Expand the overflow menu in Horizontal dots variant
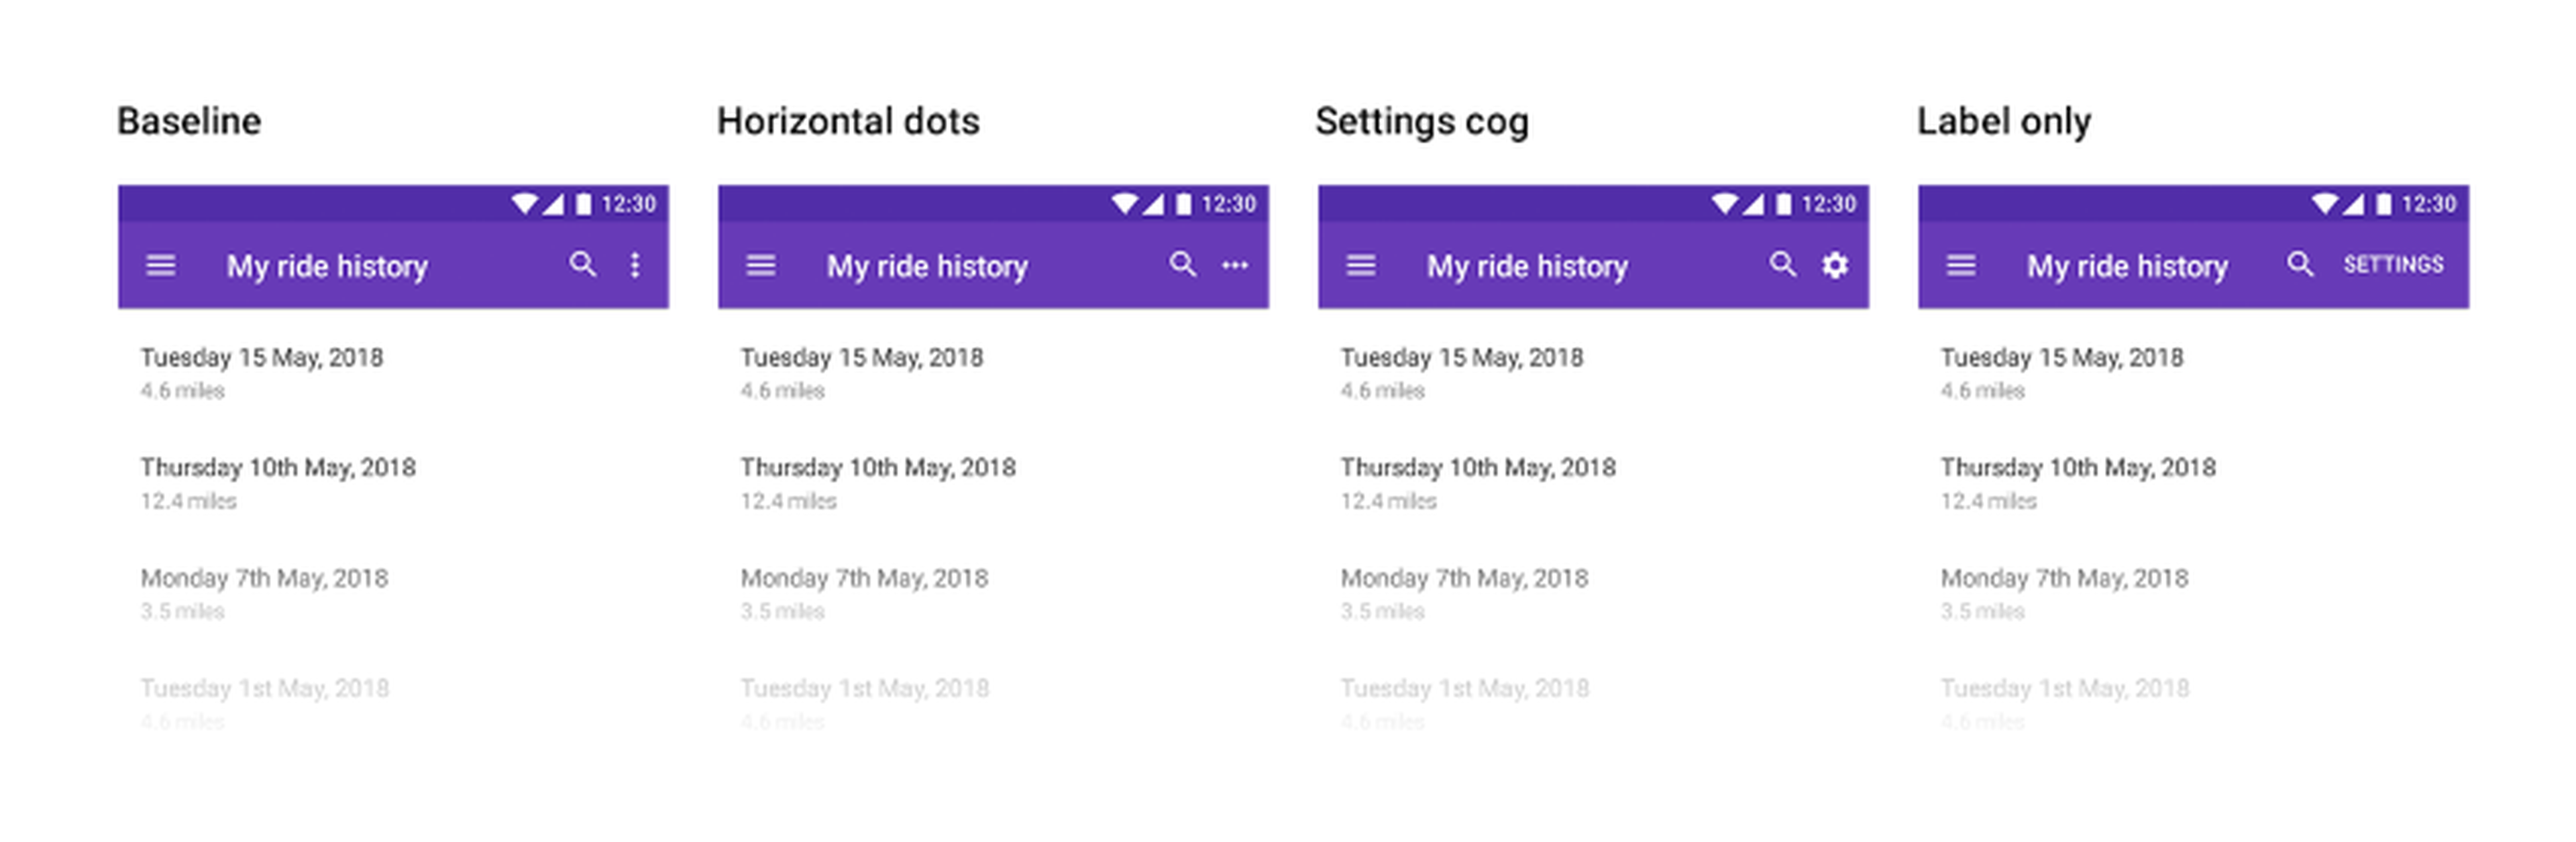The image size is (2576, 842). (1236, 265)
